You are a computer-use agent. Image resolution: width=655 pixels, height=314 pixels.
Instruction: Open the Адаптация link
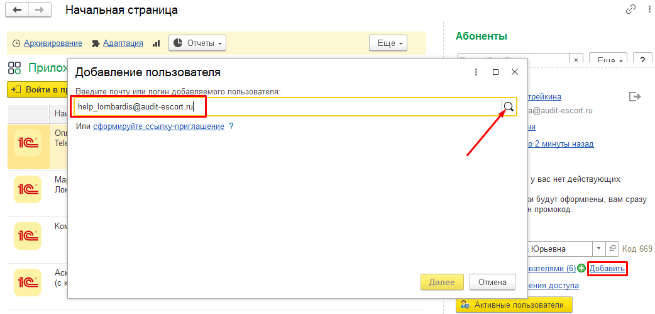(x=123, y=43)
